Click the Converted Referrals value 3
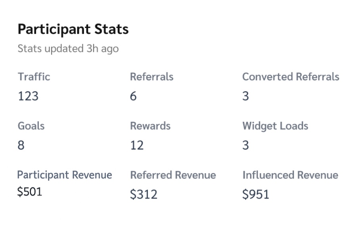 click(x=245, y=96)
